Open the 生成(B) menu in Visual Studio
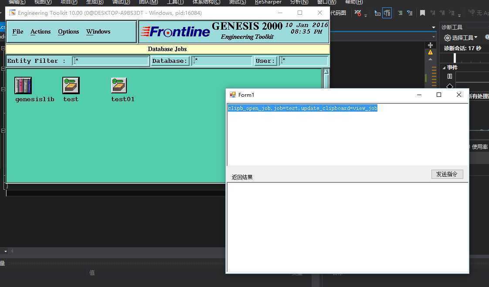 (x=95, y=2)
